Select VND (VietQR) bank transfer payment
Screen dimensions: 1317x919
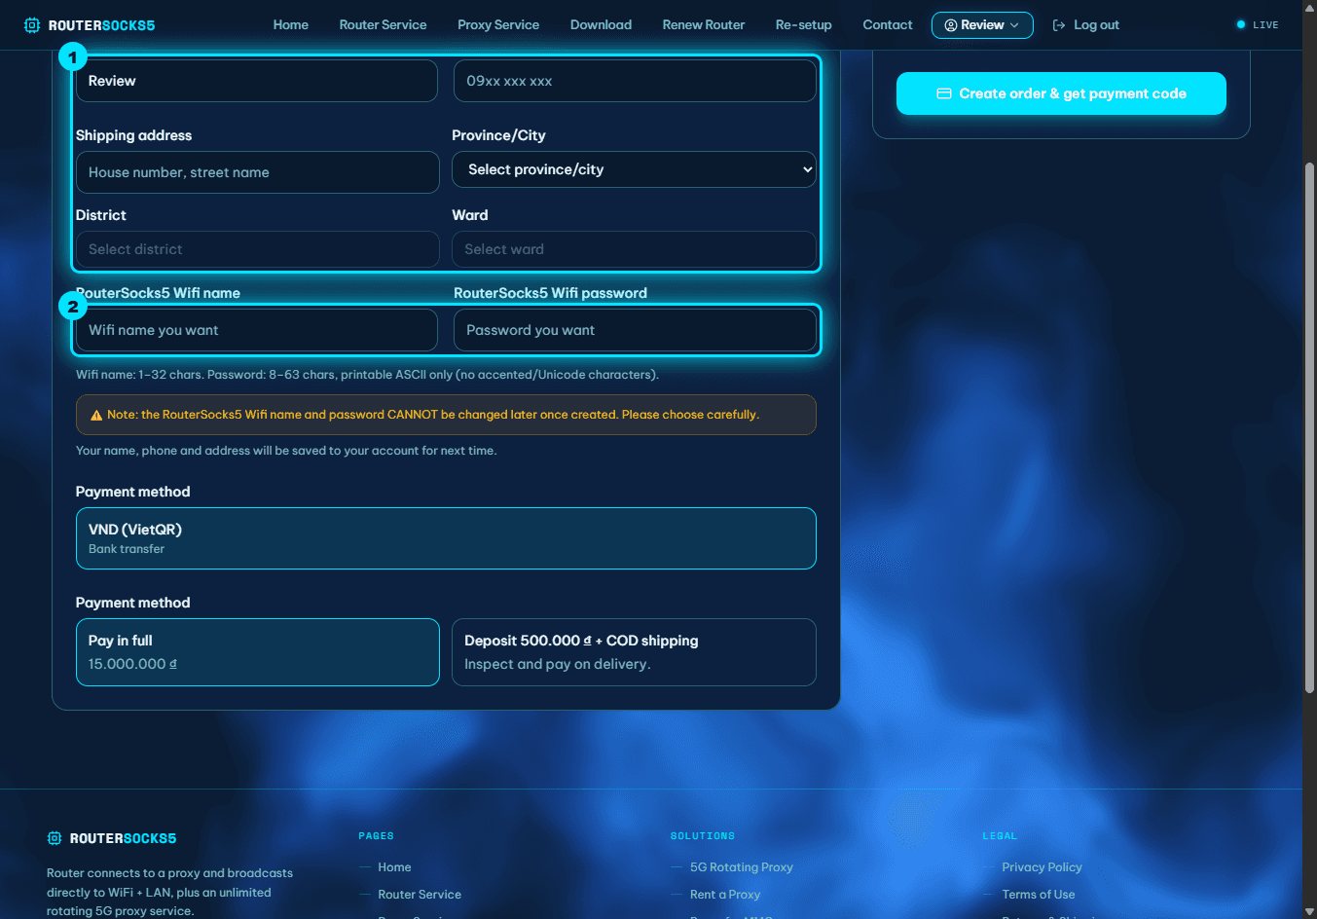(x=446, y=538)
